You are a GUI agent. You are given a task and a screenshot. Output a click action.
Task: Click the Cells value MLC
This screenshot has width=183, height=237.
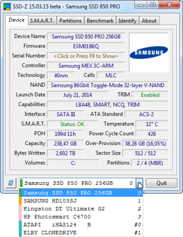pos(111,75)
